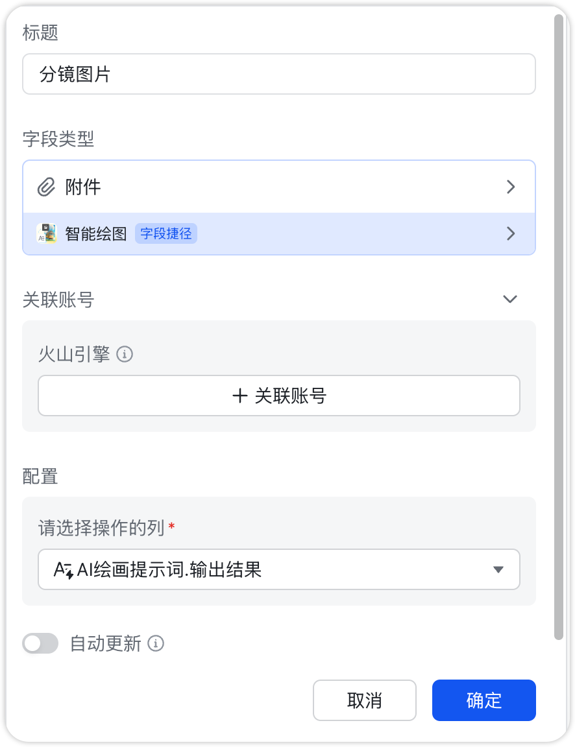Viewport: 575px width, 747px height.
Task: Collapse the 关联账号 section
Action: point(510,299)
